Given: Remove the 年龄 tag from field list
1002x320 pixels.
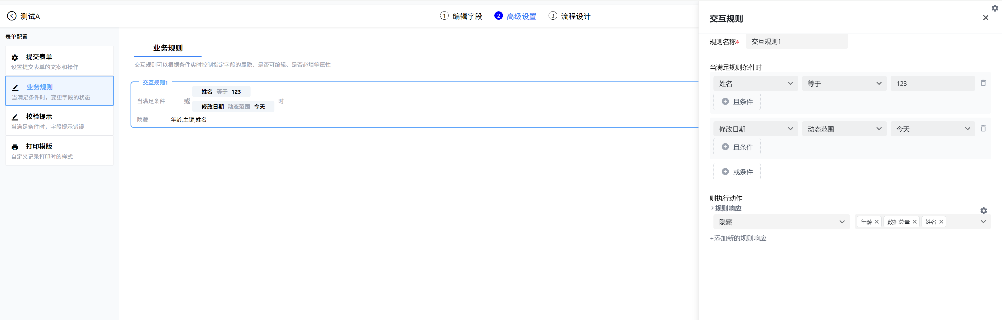Looking at the screenshot, I should point(876,222).
